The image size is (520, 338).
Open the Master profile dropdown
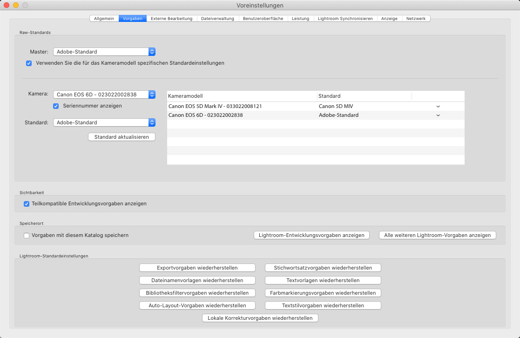(104, 52)
